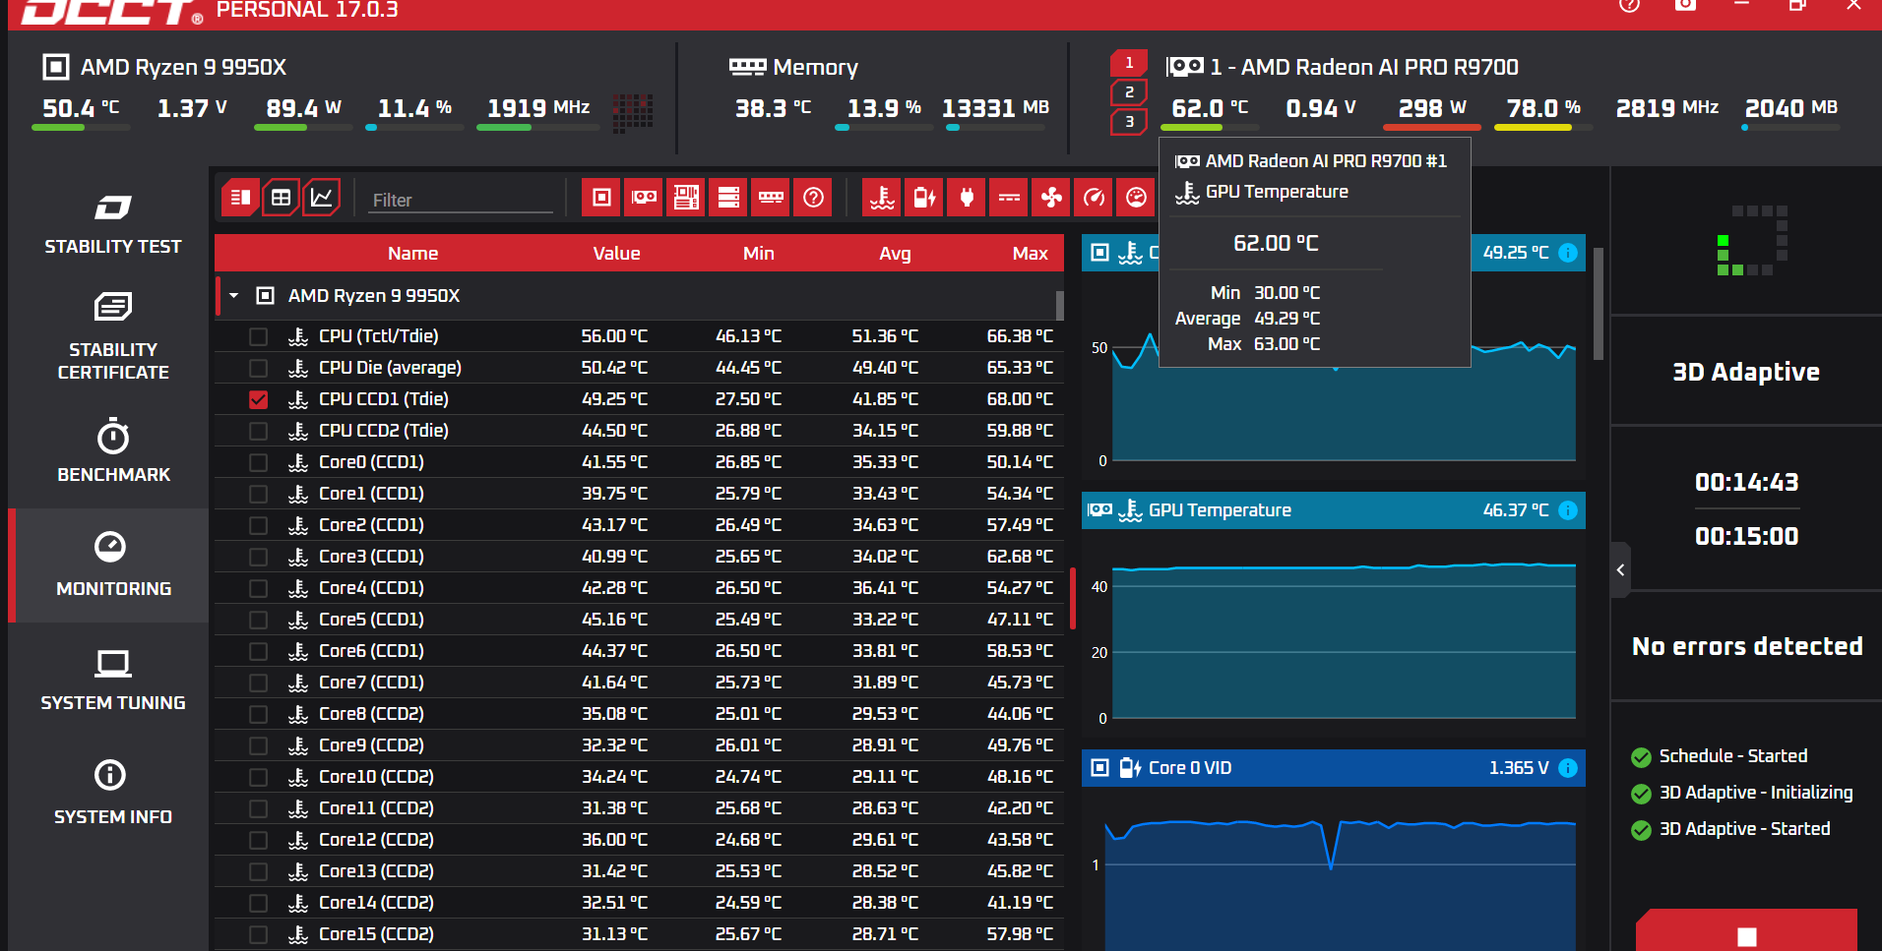The image size is (1882, 951).
Task: Toggle the GPU device filter icon
Action: [644, 198]
